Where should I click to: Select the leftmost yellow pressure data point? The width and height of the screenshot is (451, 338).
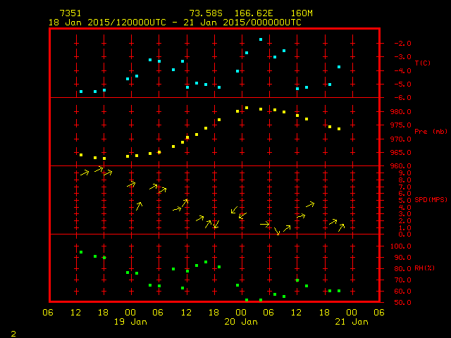81,155
